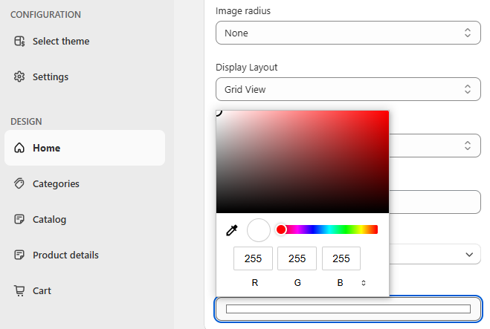This screenshot has height=329, width=490.
Task: Click the 'B' channel label
Action: click(340, 283)
